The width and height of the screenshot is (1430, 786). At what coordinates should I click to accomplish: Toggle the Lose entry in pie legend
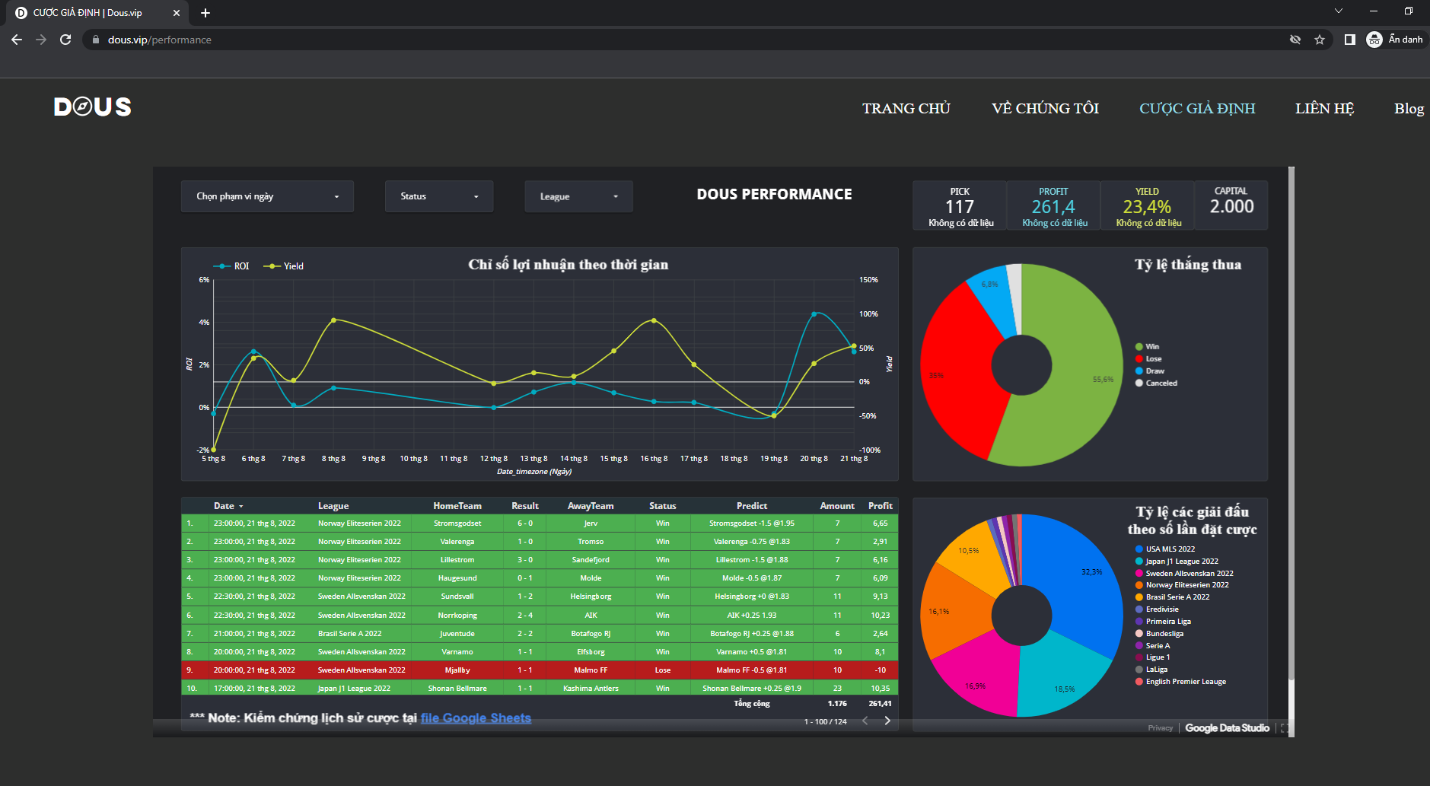point(1153,359)
